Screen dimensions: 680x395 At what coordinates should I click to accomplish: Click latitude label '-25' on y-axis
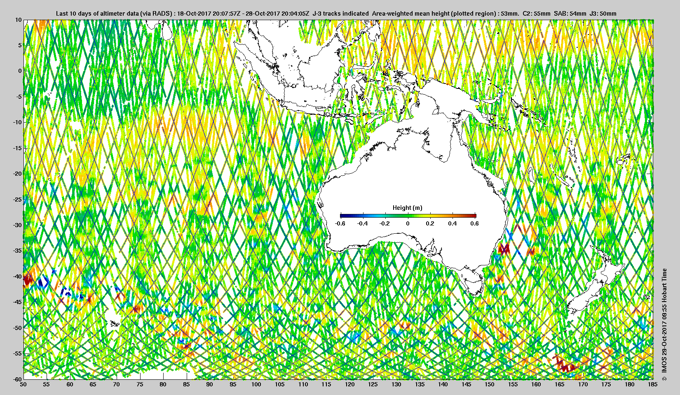tap(17, 199)
